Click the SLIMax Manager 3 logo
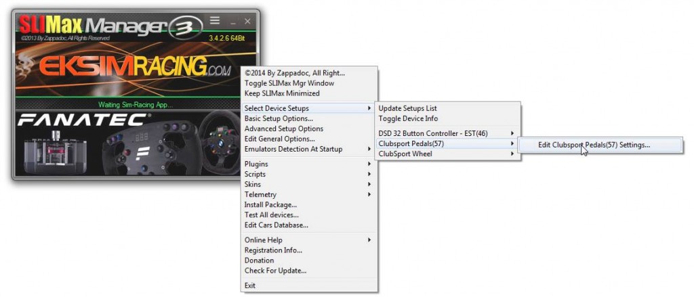Viewport: 694px width, 297px height. [110, 26]
